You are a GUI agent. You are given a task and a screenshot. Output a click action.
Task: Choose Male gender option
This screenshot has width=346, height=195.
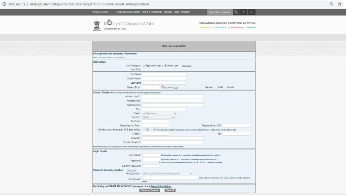(x=217, y=87)
